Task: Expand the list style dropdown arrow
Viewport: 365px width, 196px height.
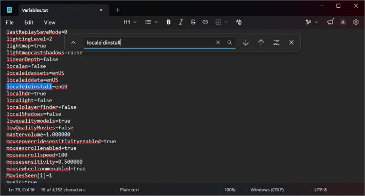Action: (156, 22)
